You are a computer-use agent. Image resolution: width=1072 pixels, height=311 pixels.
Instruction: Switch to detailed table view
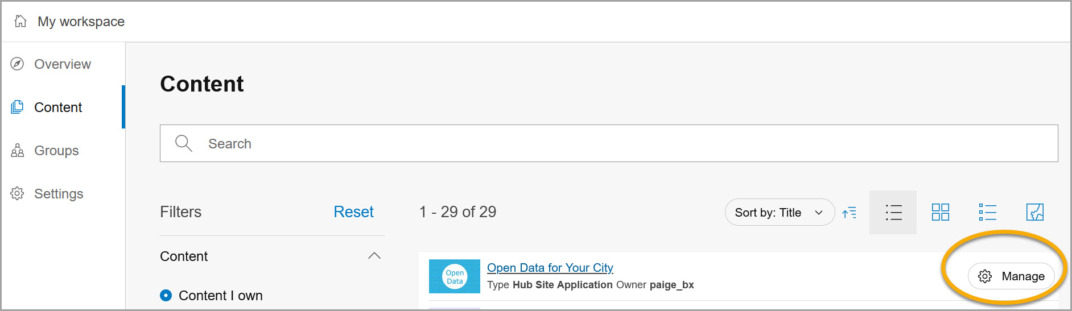click(987, 213)
